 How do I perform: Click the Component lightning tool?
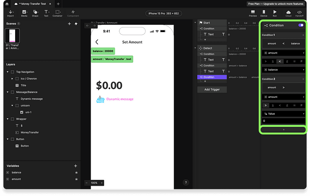pyautogui.click(x=73, y=14)
